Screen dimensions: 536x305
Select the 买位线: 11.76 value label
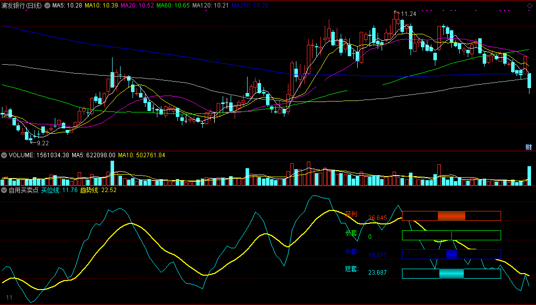[x=59, y=190]
